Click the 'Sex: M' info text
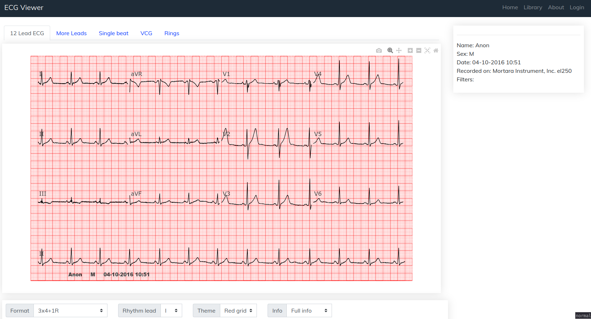The height and width of the screenshot is (319, 591). pyautogui.click(x=465, y=54)
